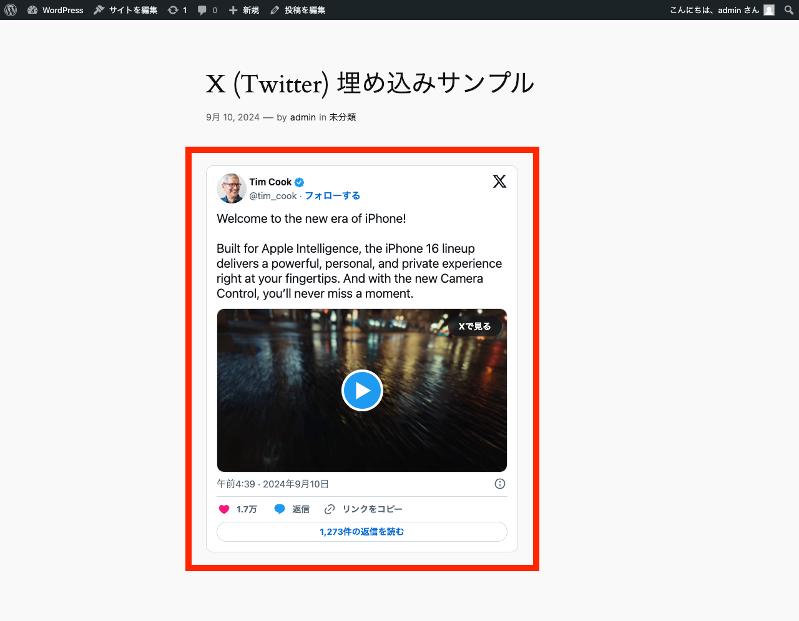Click the dashboard gauge icon beside WordPress

tap(32, 10)
